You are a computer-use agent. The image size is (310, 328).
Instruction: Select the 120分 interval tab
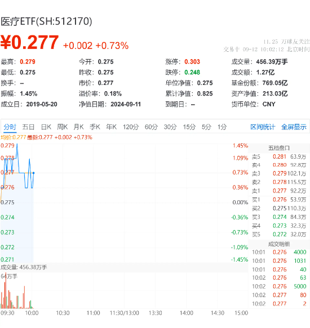pos(131,127)
